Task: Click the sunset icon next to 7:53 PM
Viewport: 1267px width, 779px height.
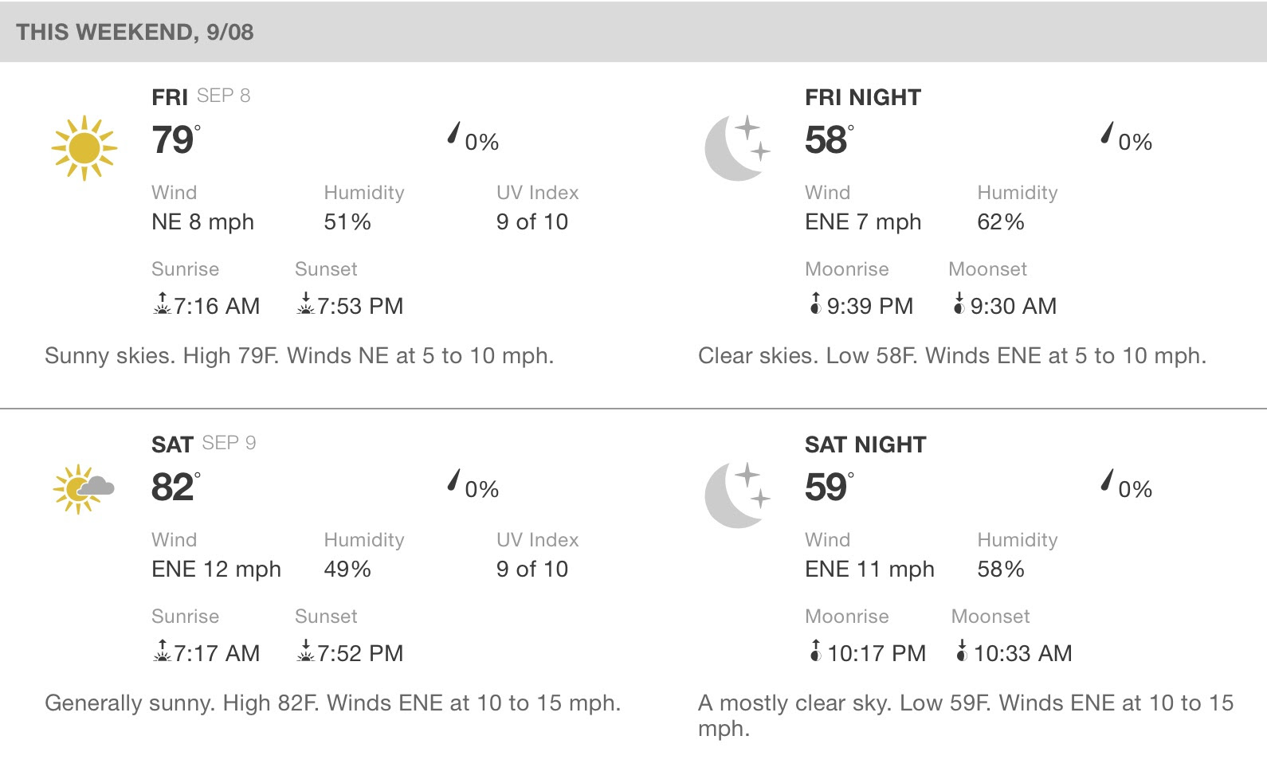Action: pos(305,303)
